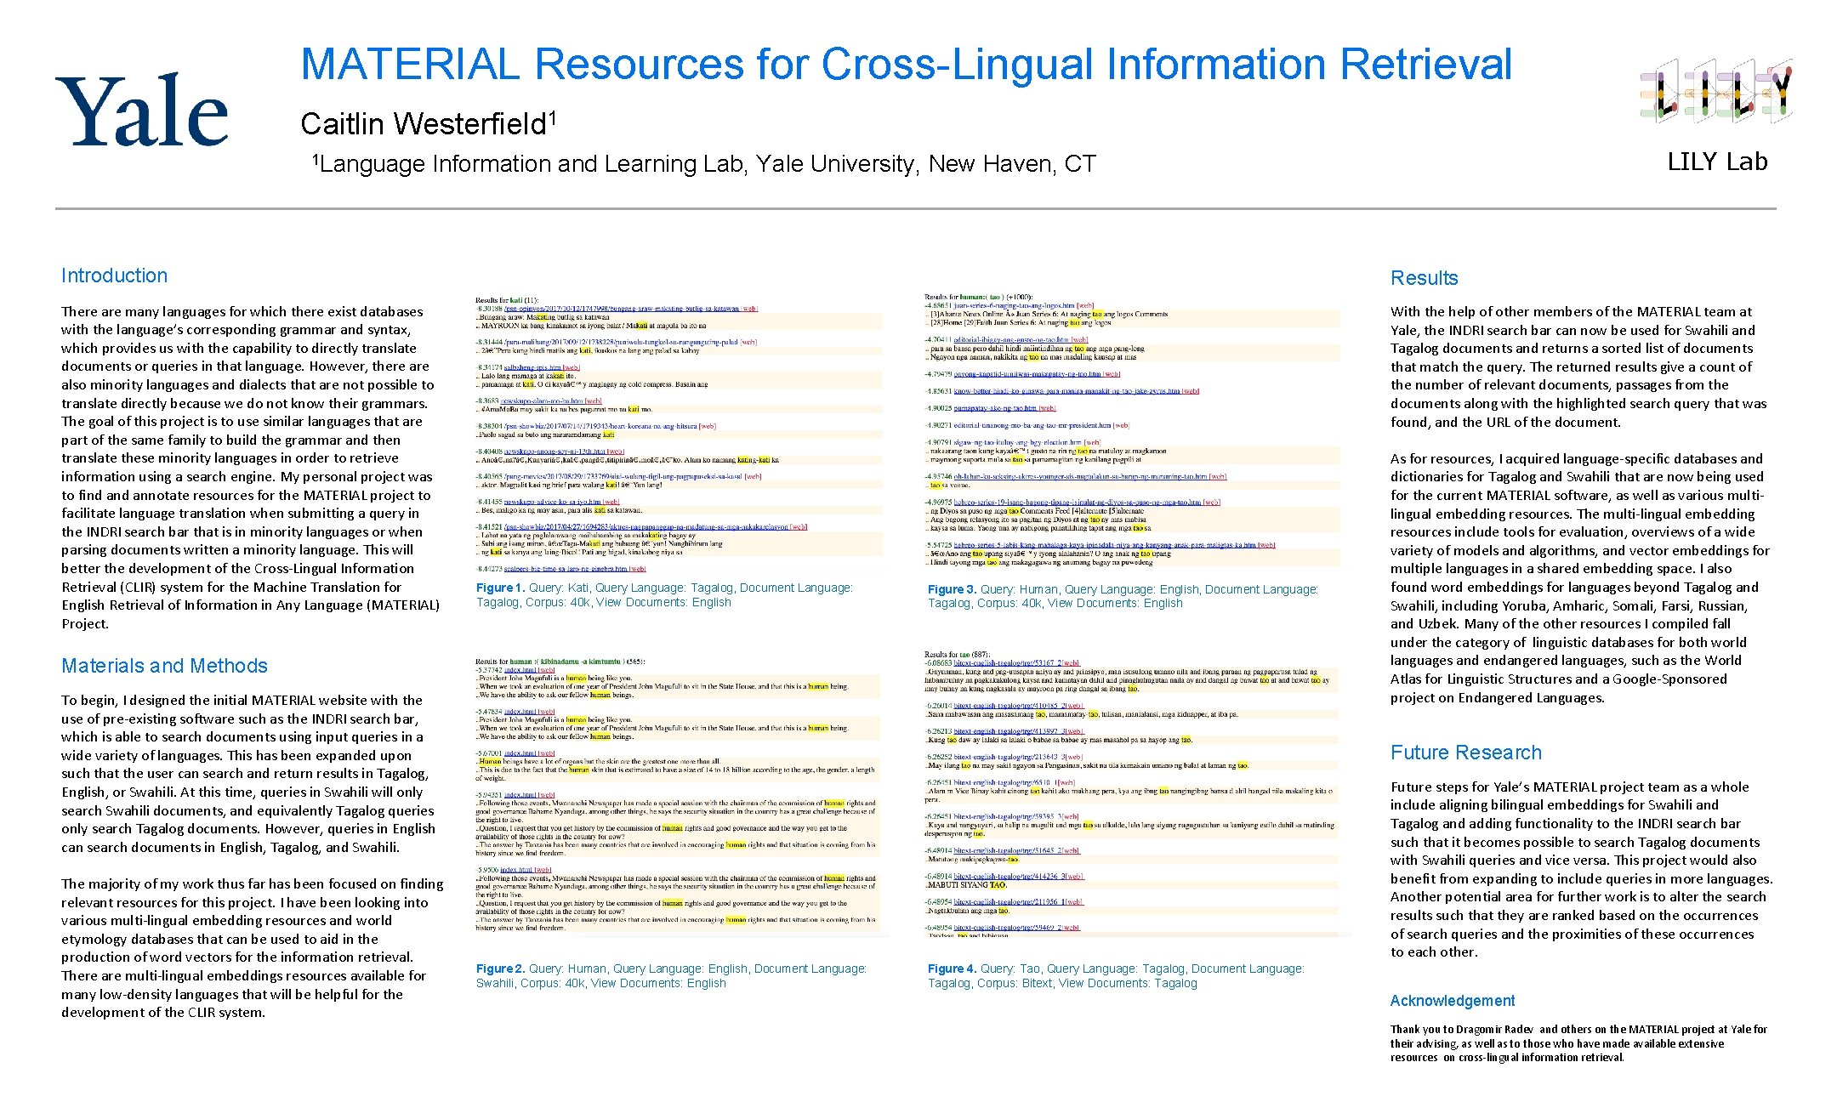Screen dimensions: 1837x1102
Task: Click the Results section heading
Action: (1424, 278)
